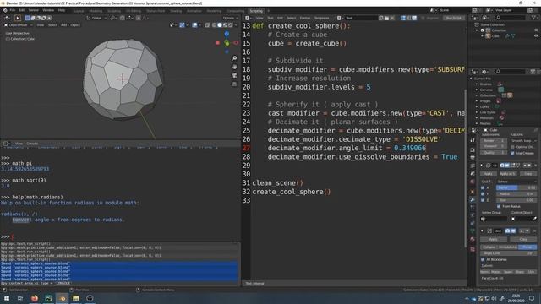The height and width of the screenshot is (304, 541).
Task: Toggle perspective/orthographic grid icon
Action: (235, 84)
